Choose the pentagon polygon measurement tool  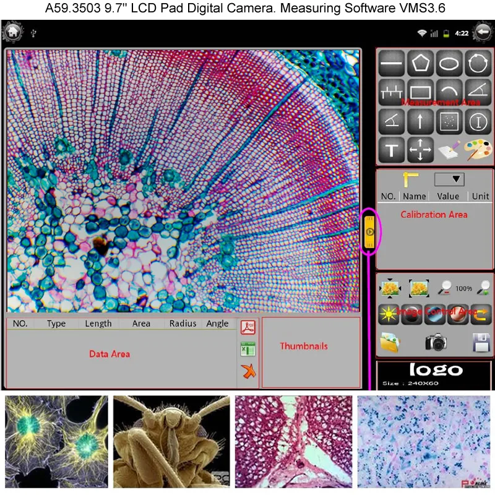coord(421,64)
